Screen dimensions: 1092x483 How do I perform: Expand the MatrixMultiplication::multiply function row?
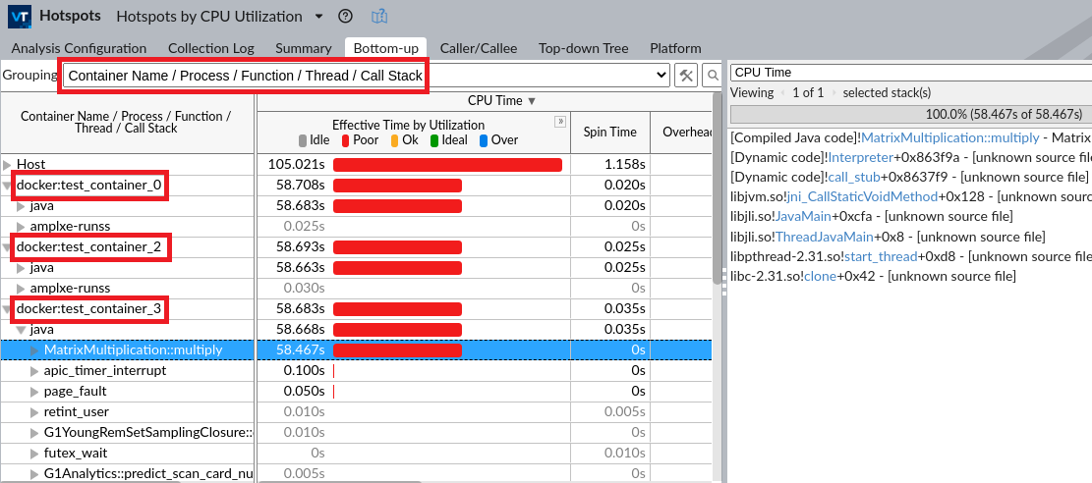(x=35, y=349)
